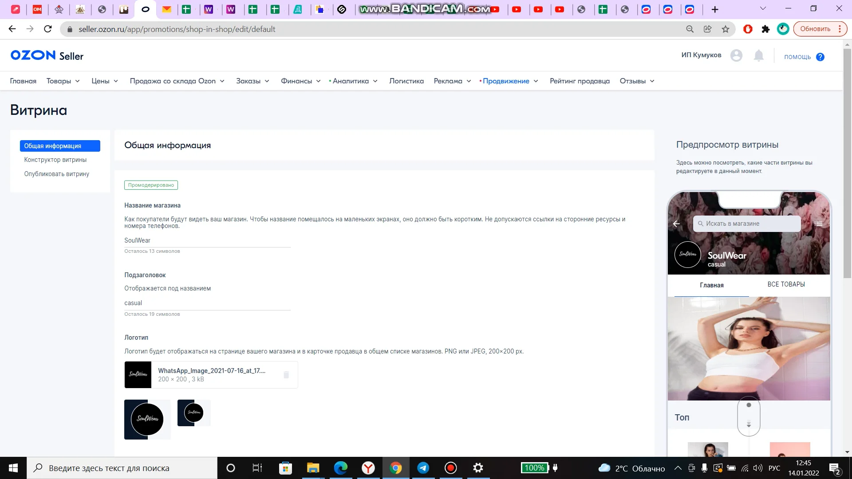Open the menu list icon in preview
This screenshot has width=852, height=479.
point(819,224)
